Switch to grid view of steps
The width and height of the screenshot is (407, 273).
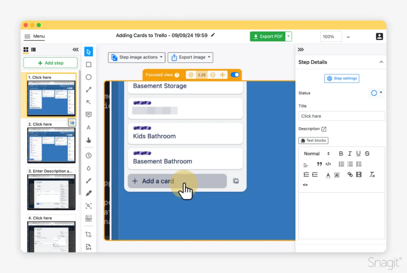pos(26,50)
